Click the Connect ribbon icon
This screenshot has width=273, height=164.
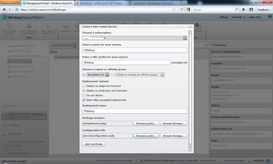point(198,28)
